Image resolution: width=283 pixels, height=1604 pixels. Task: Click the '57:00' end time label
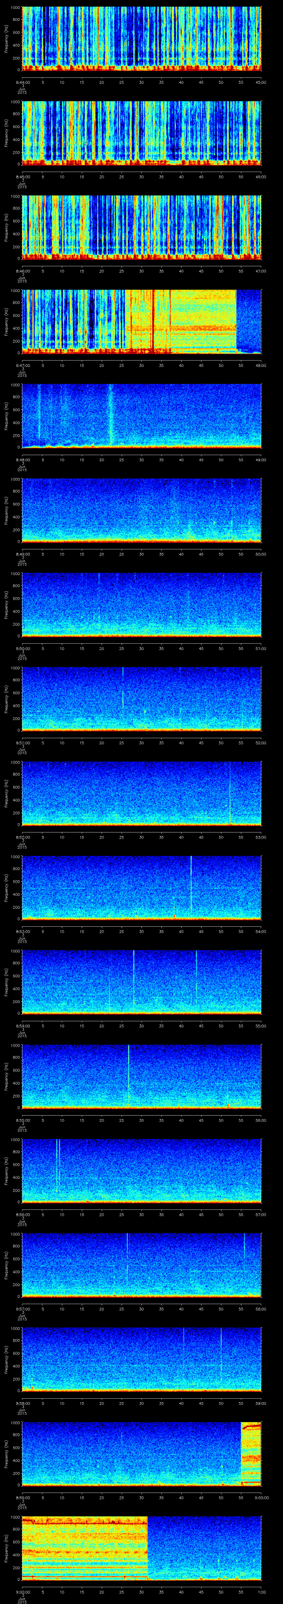point(261,1214)
